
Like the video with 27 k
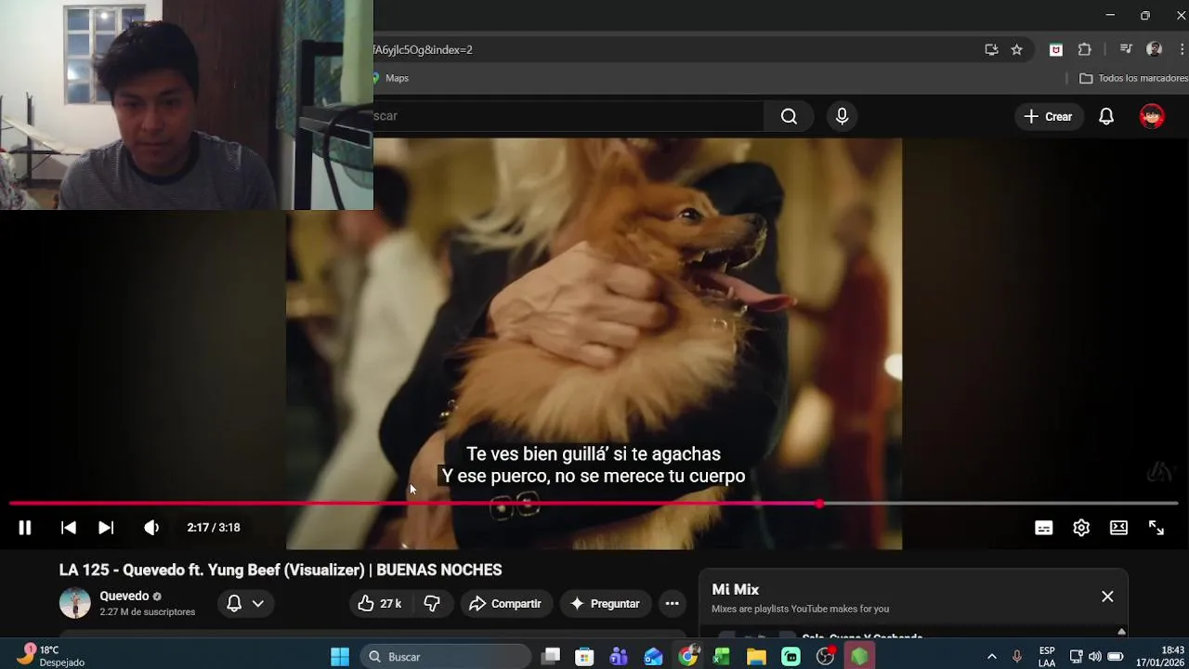[379, 603]
